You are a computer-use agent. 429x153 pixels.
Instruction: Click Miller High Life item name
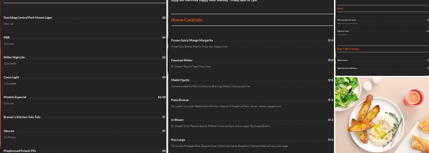14,58
